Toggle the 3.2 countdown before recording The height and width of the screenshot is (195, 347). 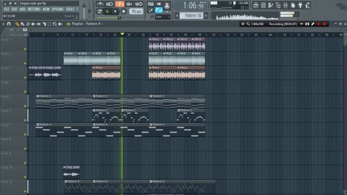(119, 4)
